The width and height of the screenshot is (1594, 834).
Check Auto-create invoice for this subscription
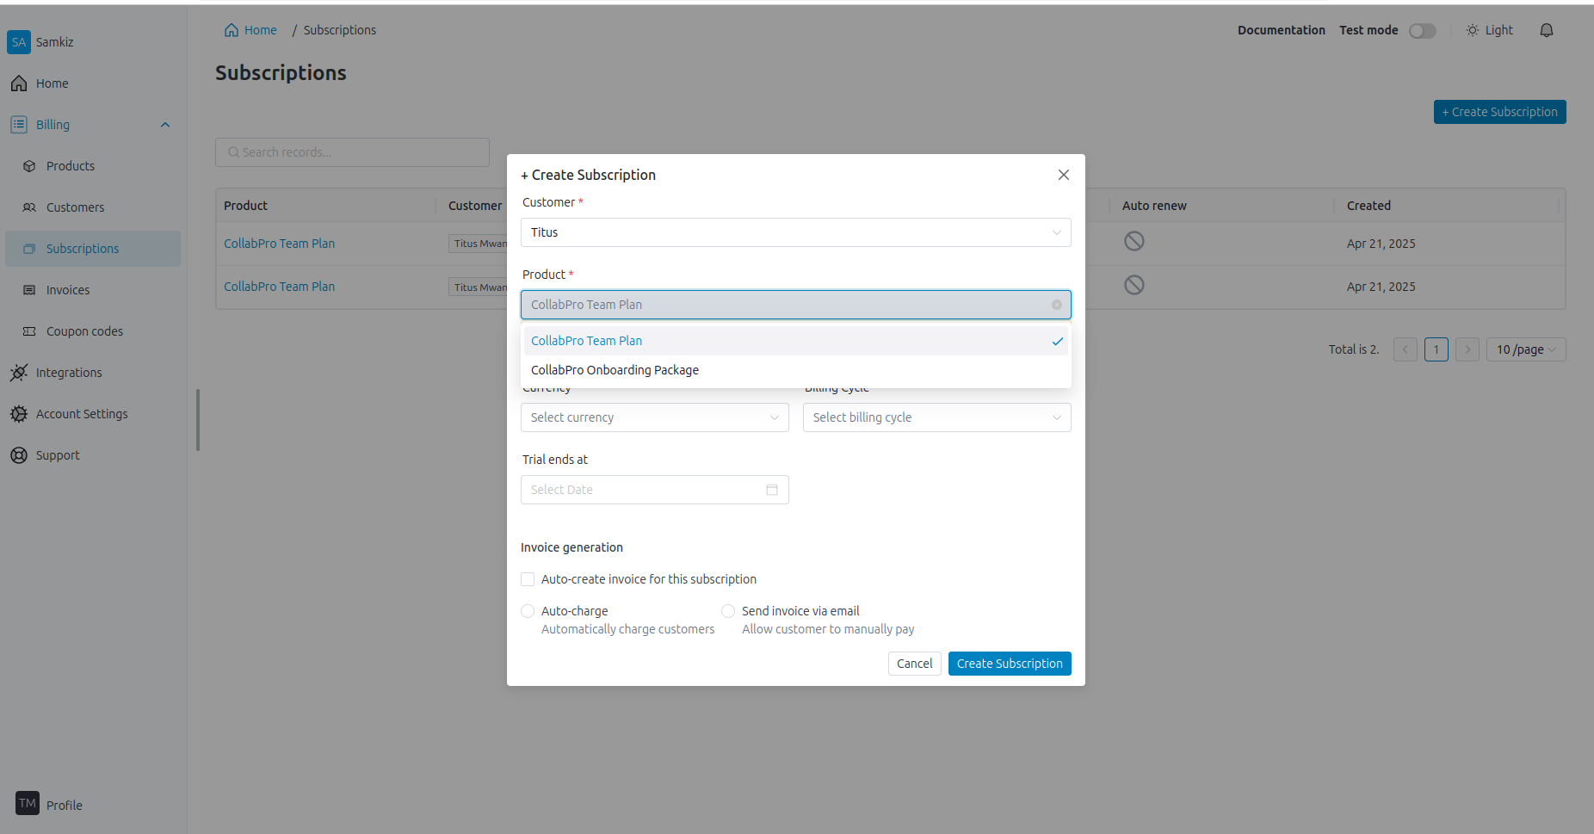click(x=528, y=579)
